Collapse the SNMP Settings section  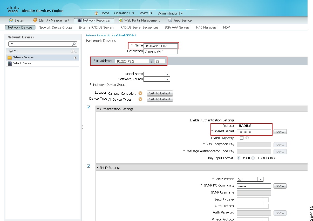98,168
